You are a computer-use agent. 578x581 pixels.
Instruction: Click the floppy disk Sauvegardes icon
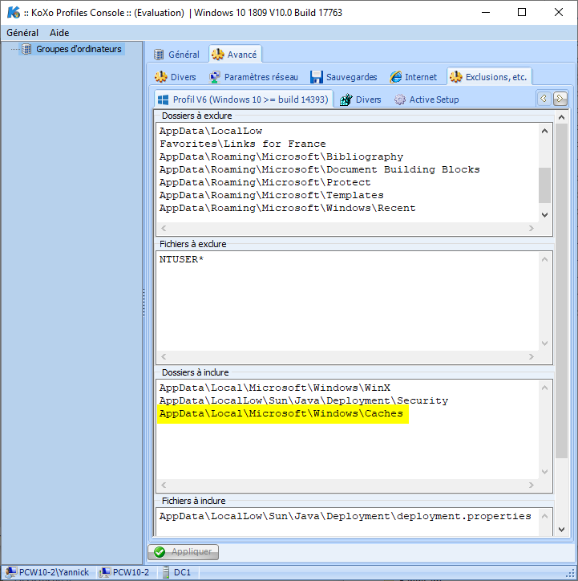click(x=317, y=77)
